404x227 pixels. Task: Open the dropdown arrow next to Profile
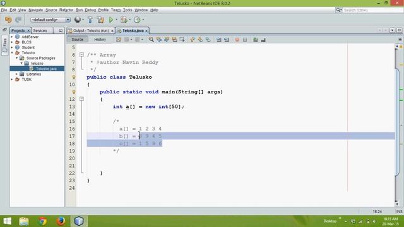(143, 20)
